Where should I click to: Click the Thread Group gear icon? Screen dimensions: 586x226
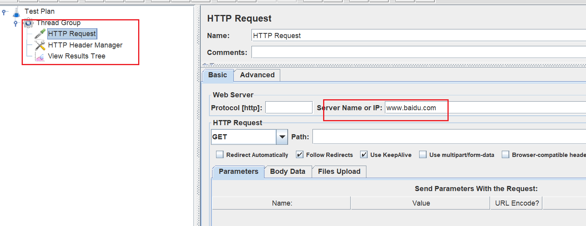28,23
